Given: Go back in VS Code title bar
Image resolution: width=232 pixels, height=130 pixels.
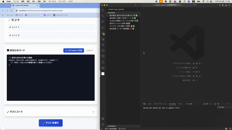Looking at the screenshot, I should [x=136, y=5].
